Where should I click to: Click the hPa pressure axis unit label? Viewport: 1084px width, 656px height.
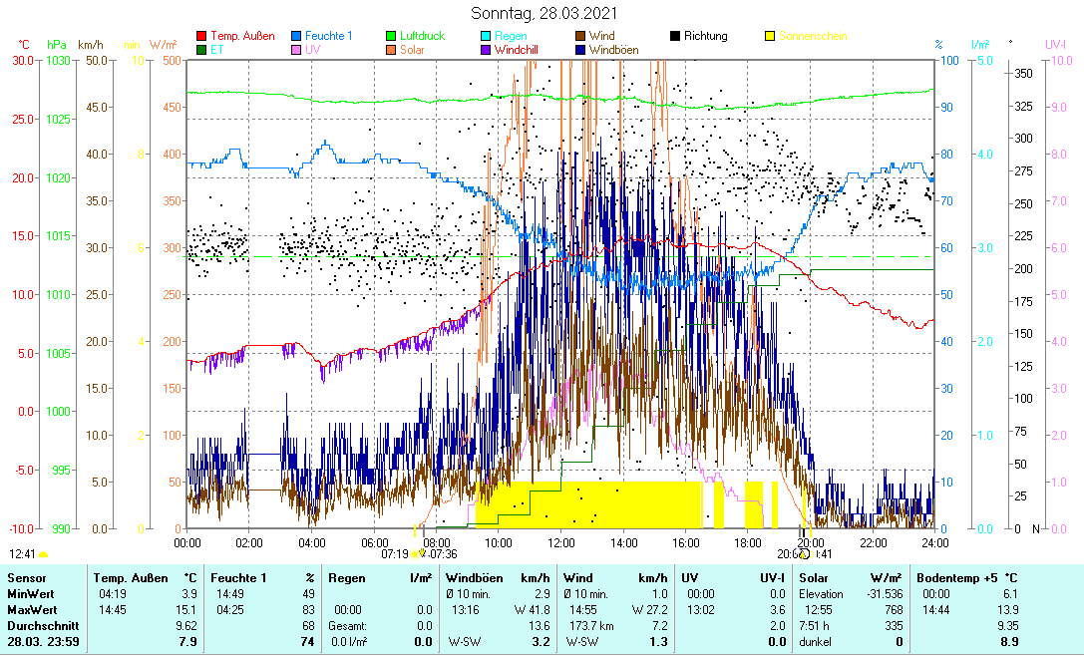55,45
